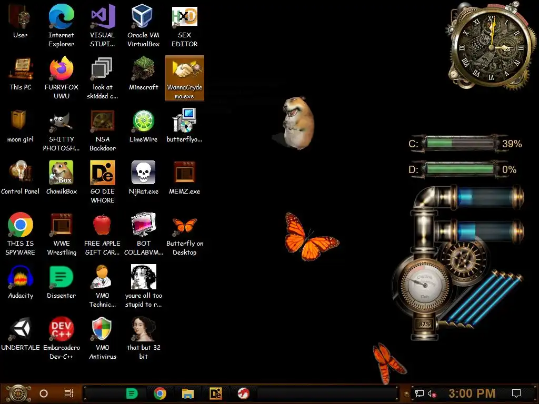Open the Audacity shortcut
This screenshot has height=404, width=539.
[x=21, y=282]
